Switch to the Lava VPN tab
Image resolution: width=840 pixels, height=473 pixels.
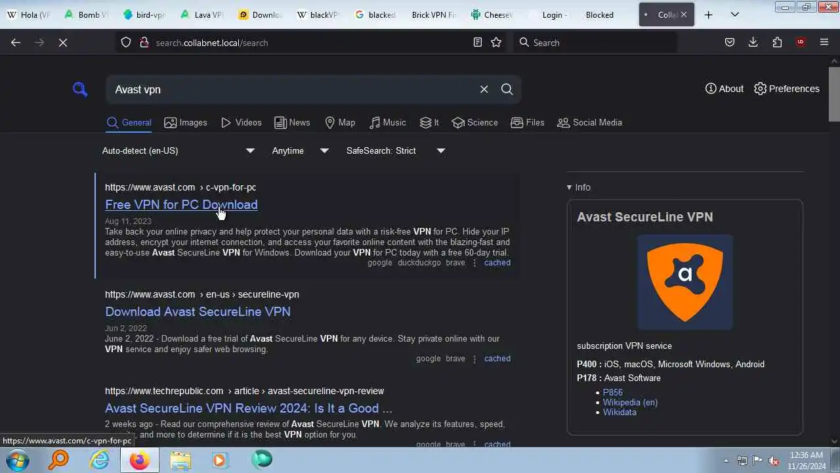(x=201, y=14)
